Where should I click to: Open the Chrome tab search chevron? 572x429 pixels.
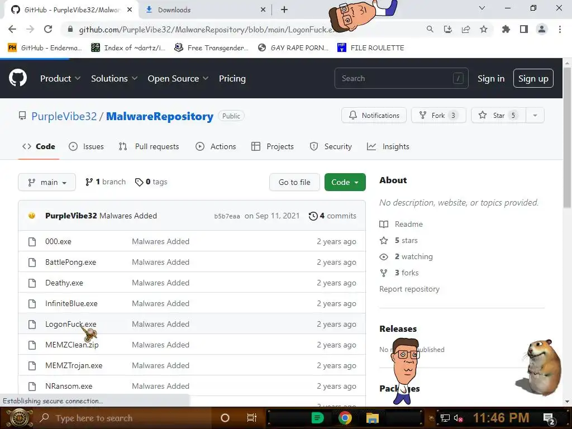pyautogui.click(x=482, y=8)
